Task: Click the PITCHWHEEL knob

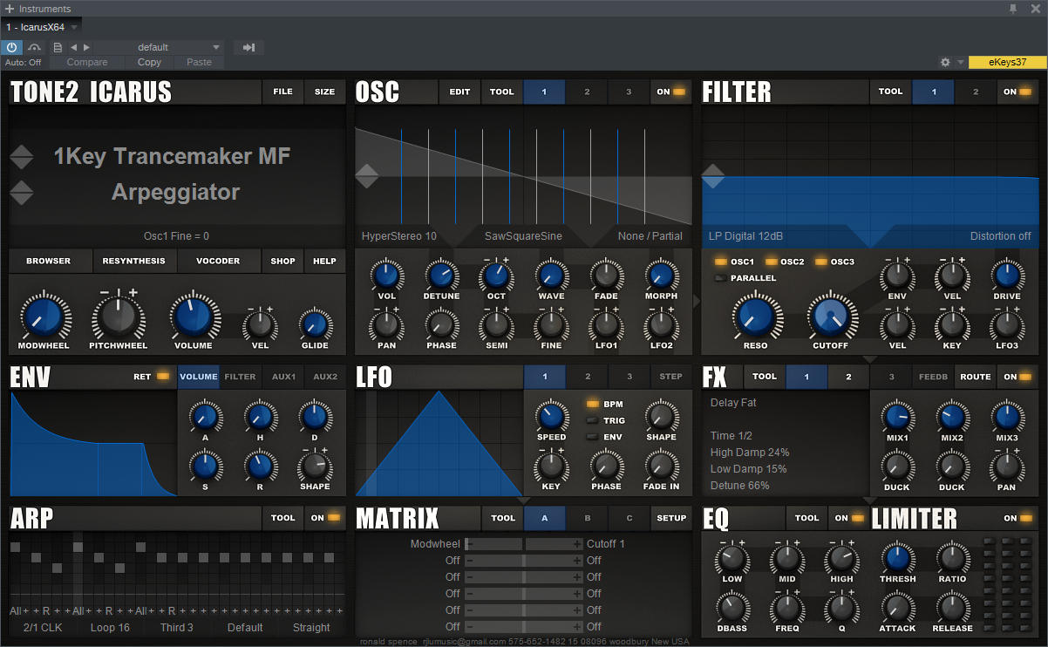Action: tap(118, 317)
